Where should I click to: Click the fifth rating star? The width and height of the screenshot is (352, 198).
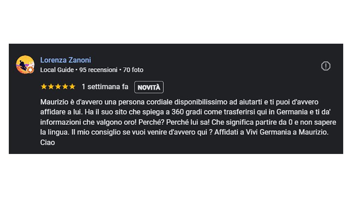72,87
